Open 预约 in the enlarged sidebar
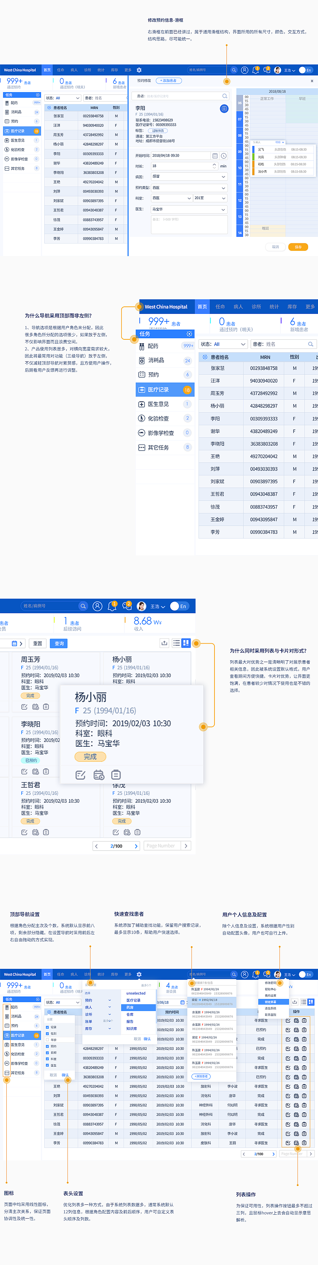 point(165,375)
